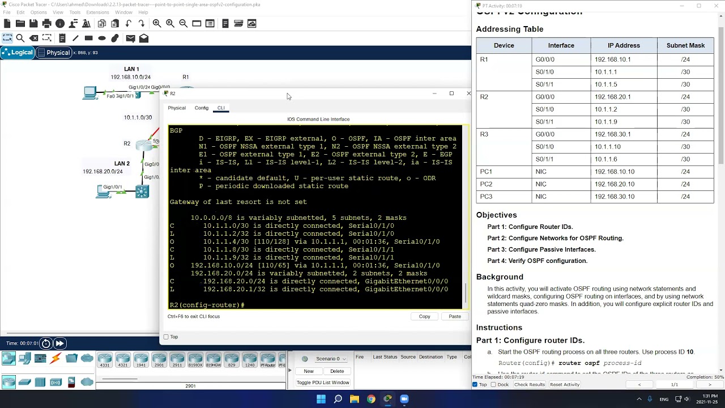Open taskbar Search icon
The height and width of the screenshot is (408, 725).
pos(338,399)
